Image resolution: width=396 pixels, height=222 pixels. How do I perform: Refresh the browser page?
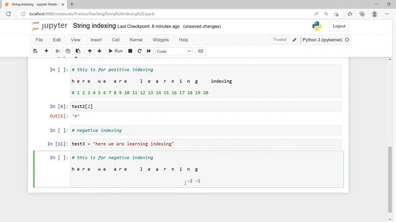pos(9,14)
